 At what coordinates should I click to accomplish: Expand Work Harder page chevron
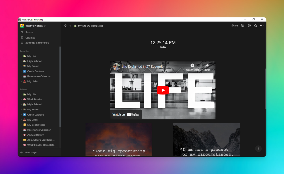[x=21, y=99]
